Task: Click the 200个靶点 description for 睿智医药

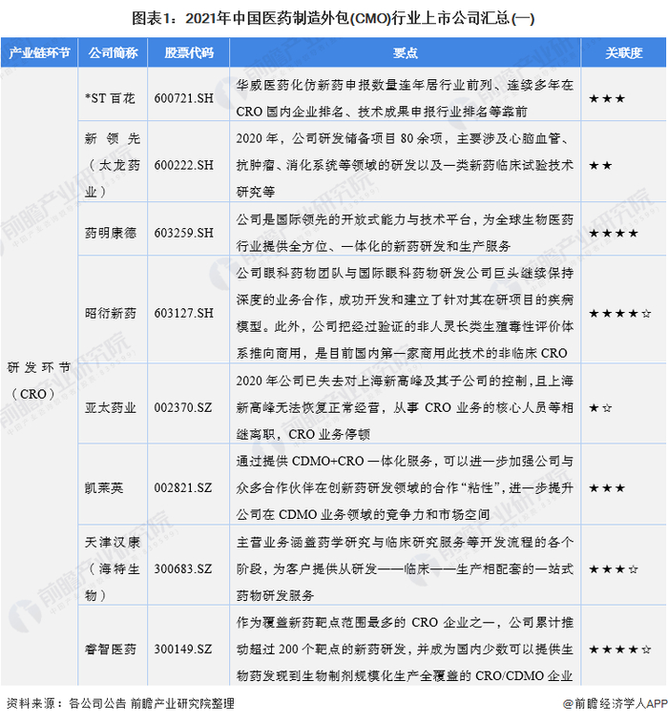Action: pyautogui.click(x=405, y=650)
